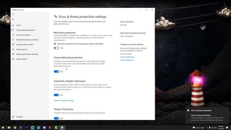This screenshot has width=231, height=130.
Task: Open Account protection section
Action: coord(23,35)
